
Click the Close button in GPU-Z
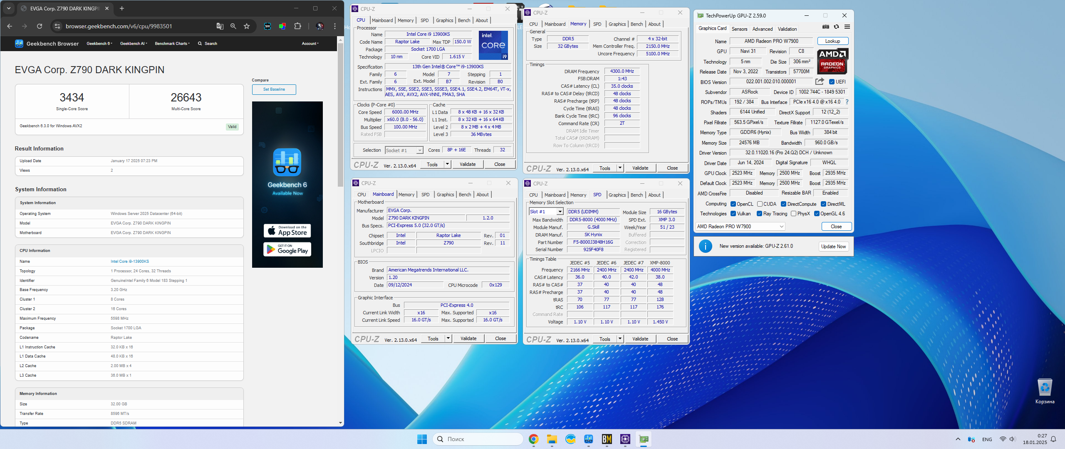click(837, 227)
